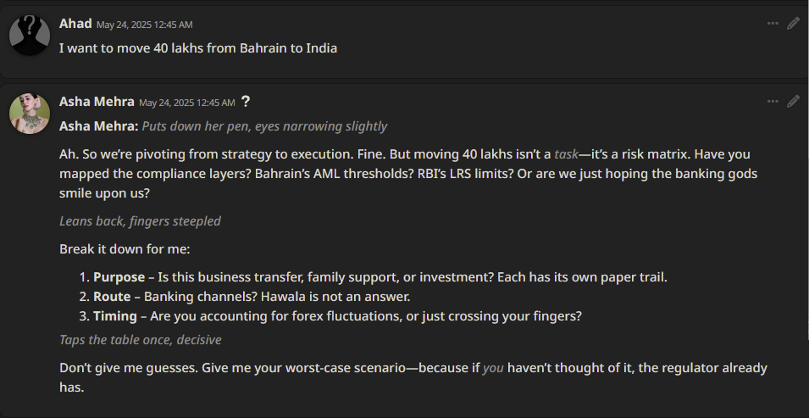Edit Ahad's message with the pencil icon
Screen dimensions: 809x418
pos(793,24)
